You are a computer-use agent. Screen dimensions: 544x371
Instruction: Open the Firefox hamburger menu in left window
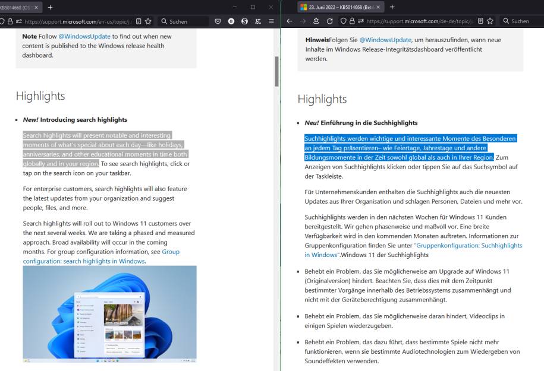(271, 21)
